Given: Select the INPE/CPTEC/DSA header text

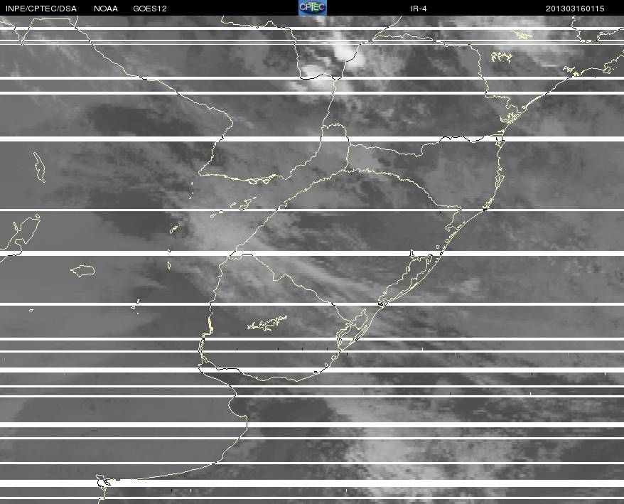Looking at the screenshot, I should click(41, 9).
